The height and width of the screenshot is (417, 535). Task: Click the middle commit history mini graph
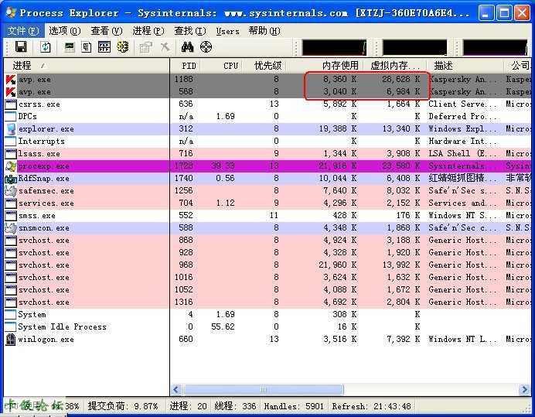point(414,47)
